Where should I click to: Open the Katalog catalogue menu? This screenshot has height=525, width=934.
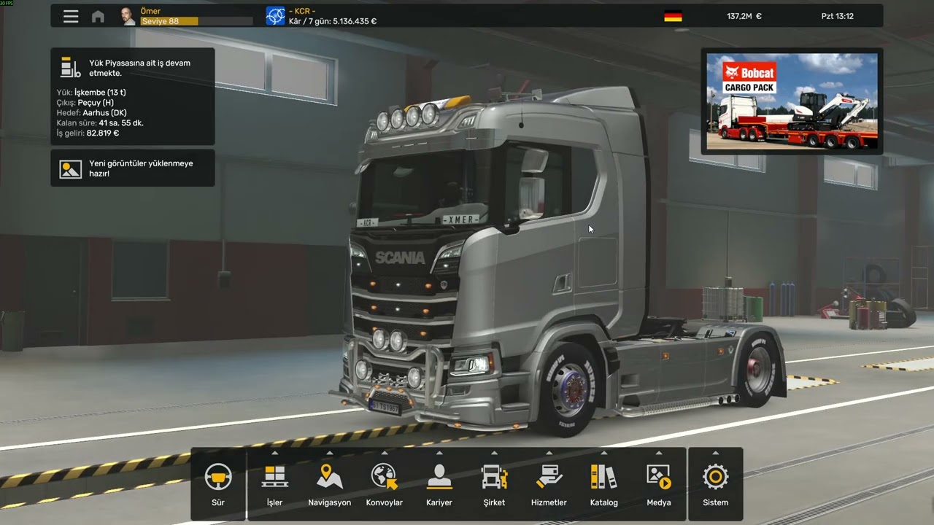pos(604,484)
